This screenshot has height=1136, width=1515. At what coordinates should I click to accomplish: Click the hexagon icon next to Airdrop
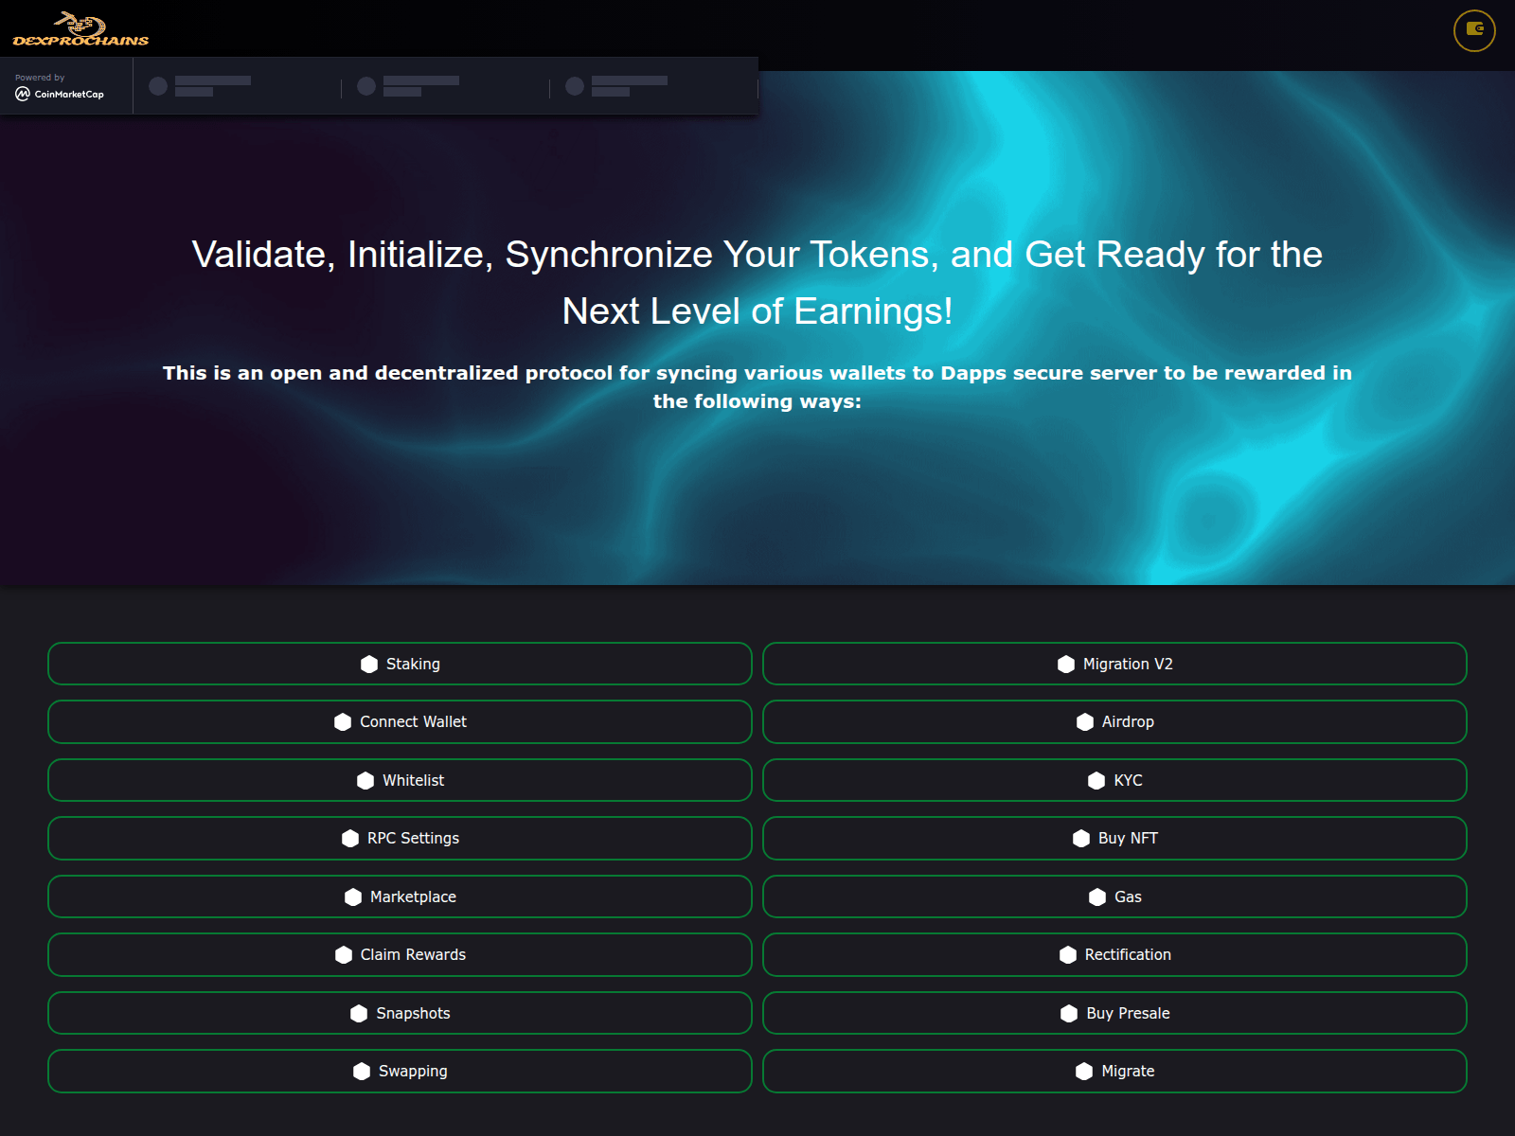click(1085, 721)
